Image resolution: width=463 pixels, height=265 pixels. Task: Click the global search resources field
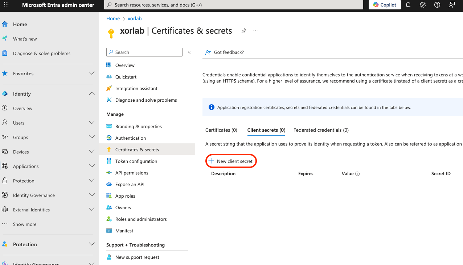coord(234,5)
